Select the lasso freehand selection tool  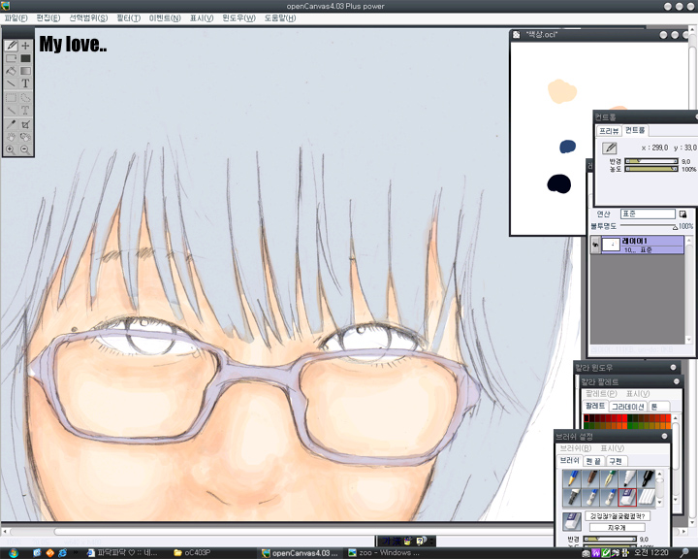[25, 98]
